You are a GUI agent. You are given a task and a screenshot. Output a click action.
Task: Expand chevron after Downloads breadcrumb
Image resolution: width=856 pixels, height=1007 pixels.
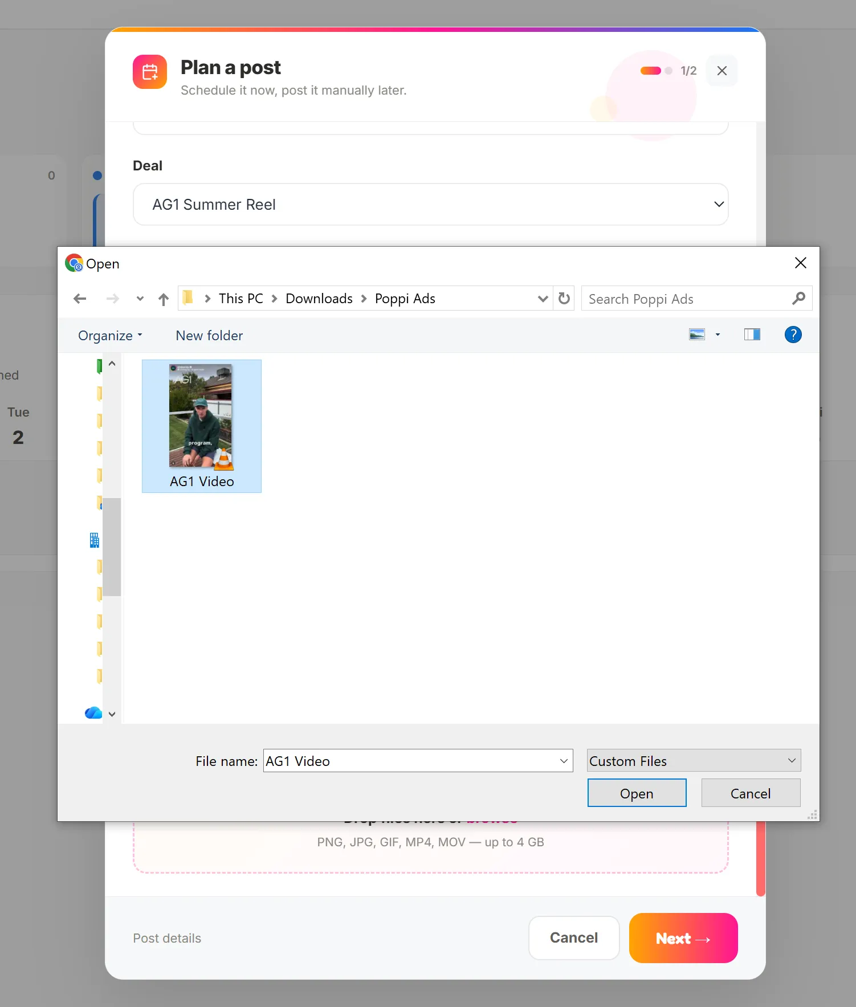pos(364,299)
